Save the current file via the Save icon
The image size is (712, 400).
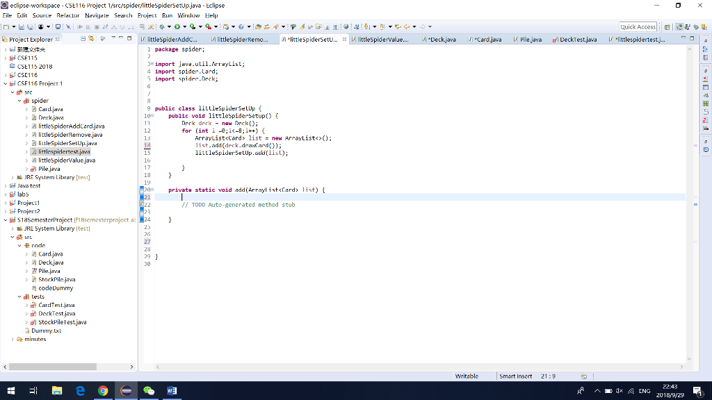pyautogui.click(x=21, y=26)
